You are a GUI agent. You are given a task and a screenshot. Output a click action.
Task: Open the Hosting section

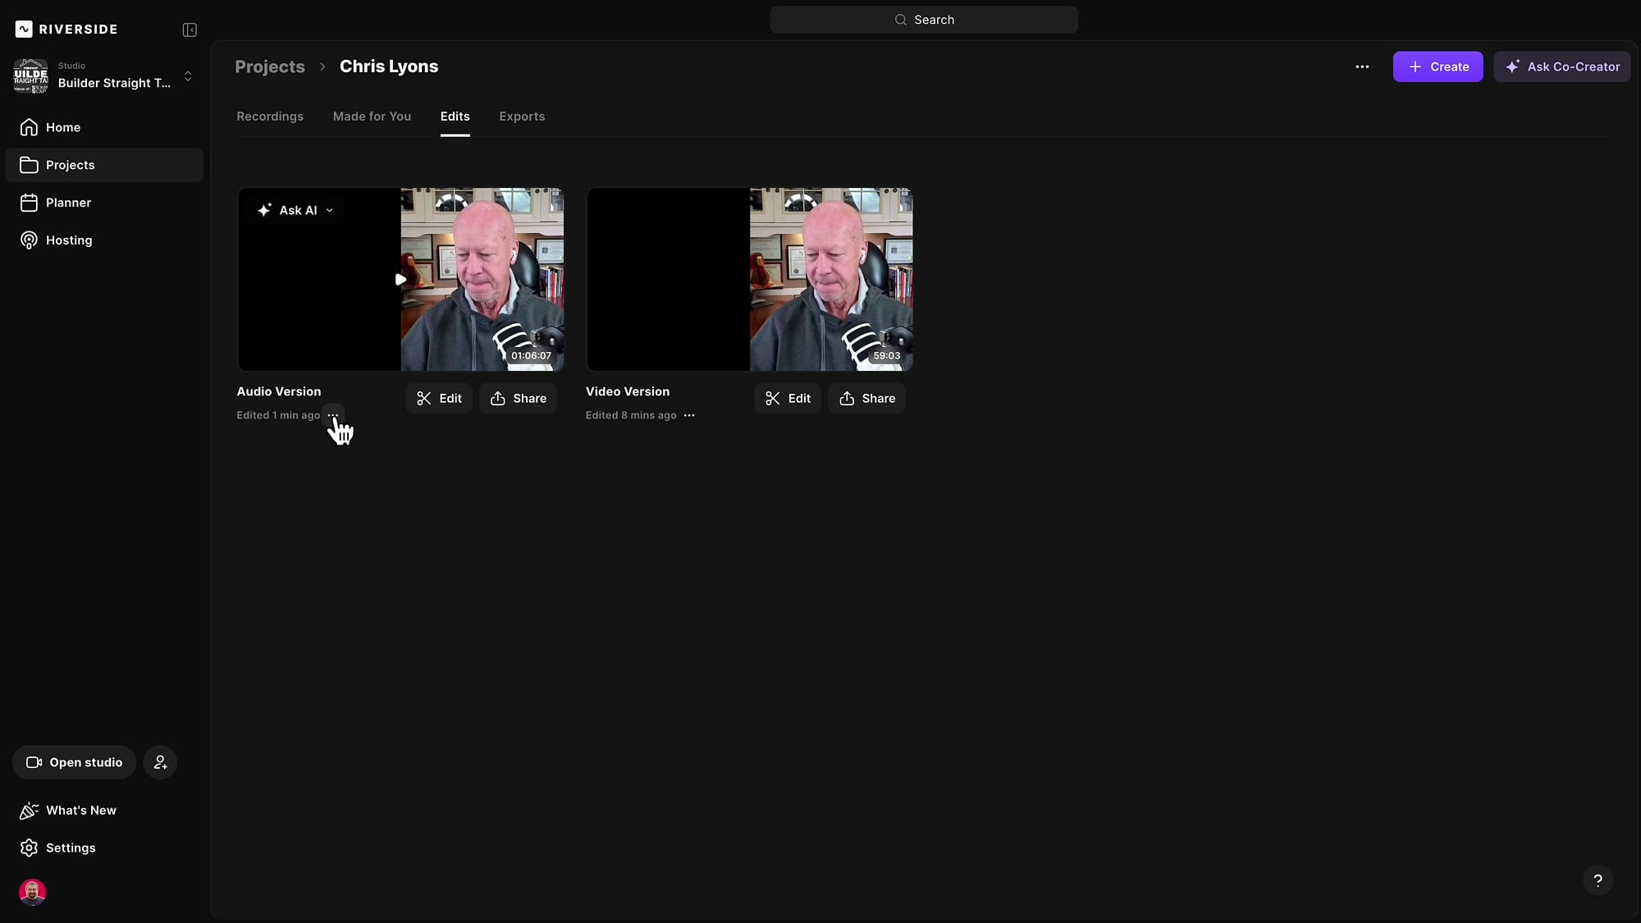(67, 240)
